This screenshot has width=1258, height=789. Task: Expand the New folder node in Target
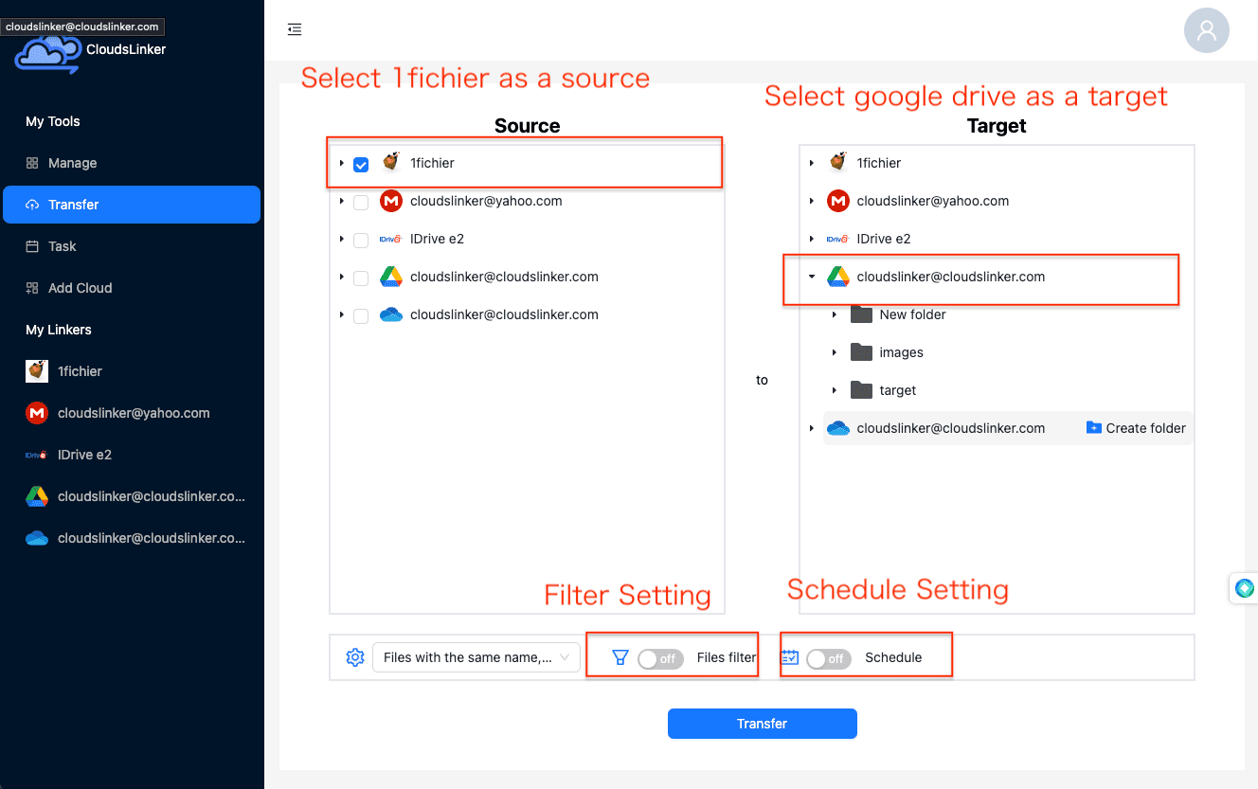point(835,314)
